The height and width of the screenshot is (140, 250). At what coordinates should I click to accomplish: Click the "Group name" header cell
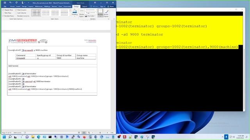click(86, 55)
